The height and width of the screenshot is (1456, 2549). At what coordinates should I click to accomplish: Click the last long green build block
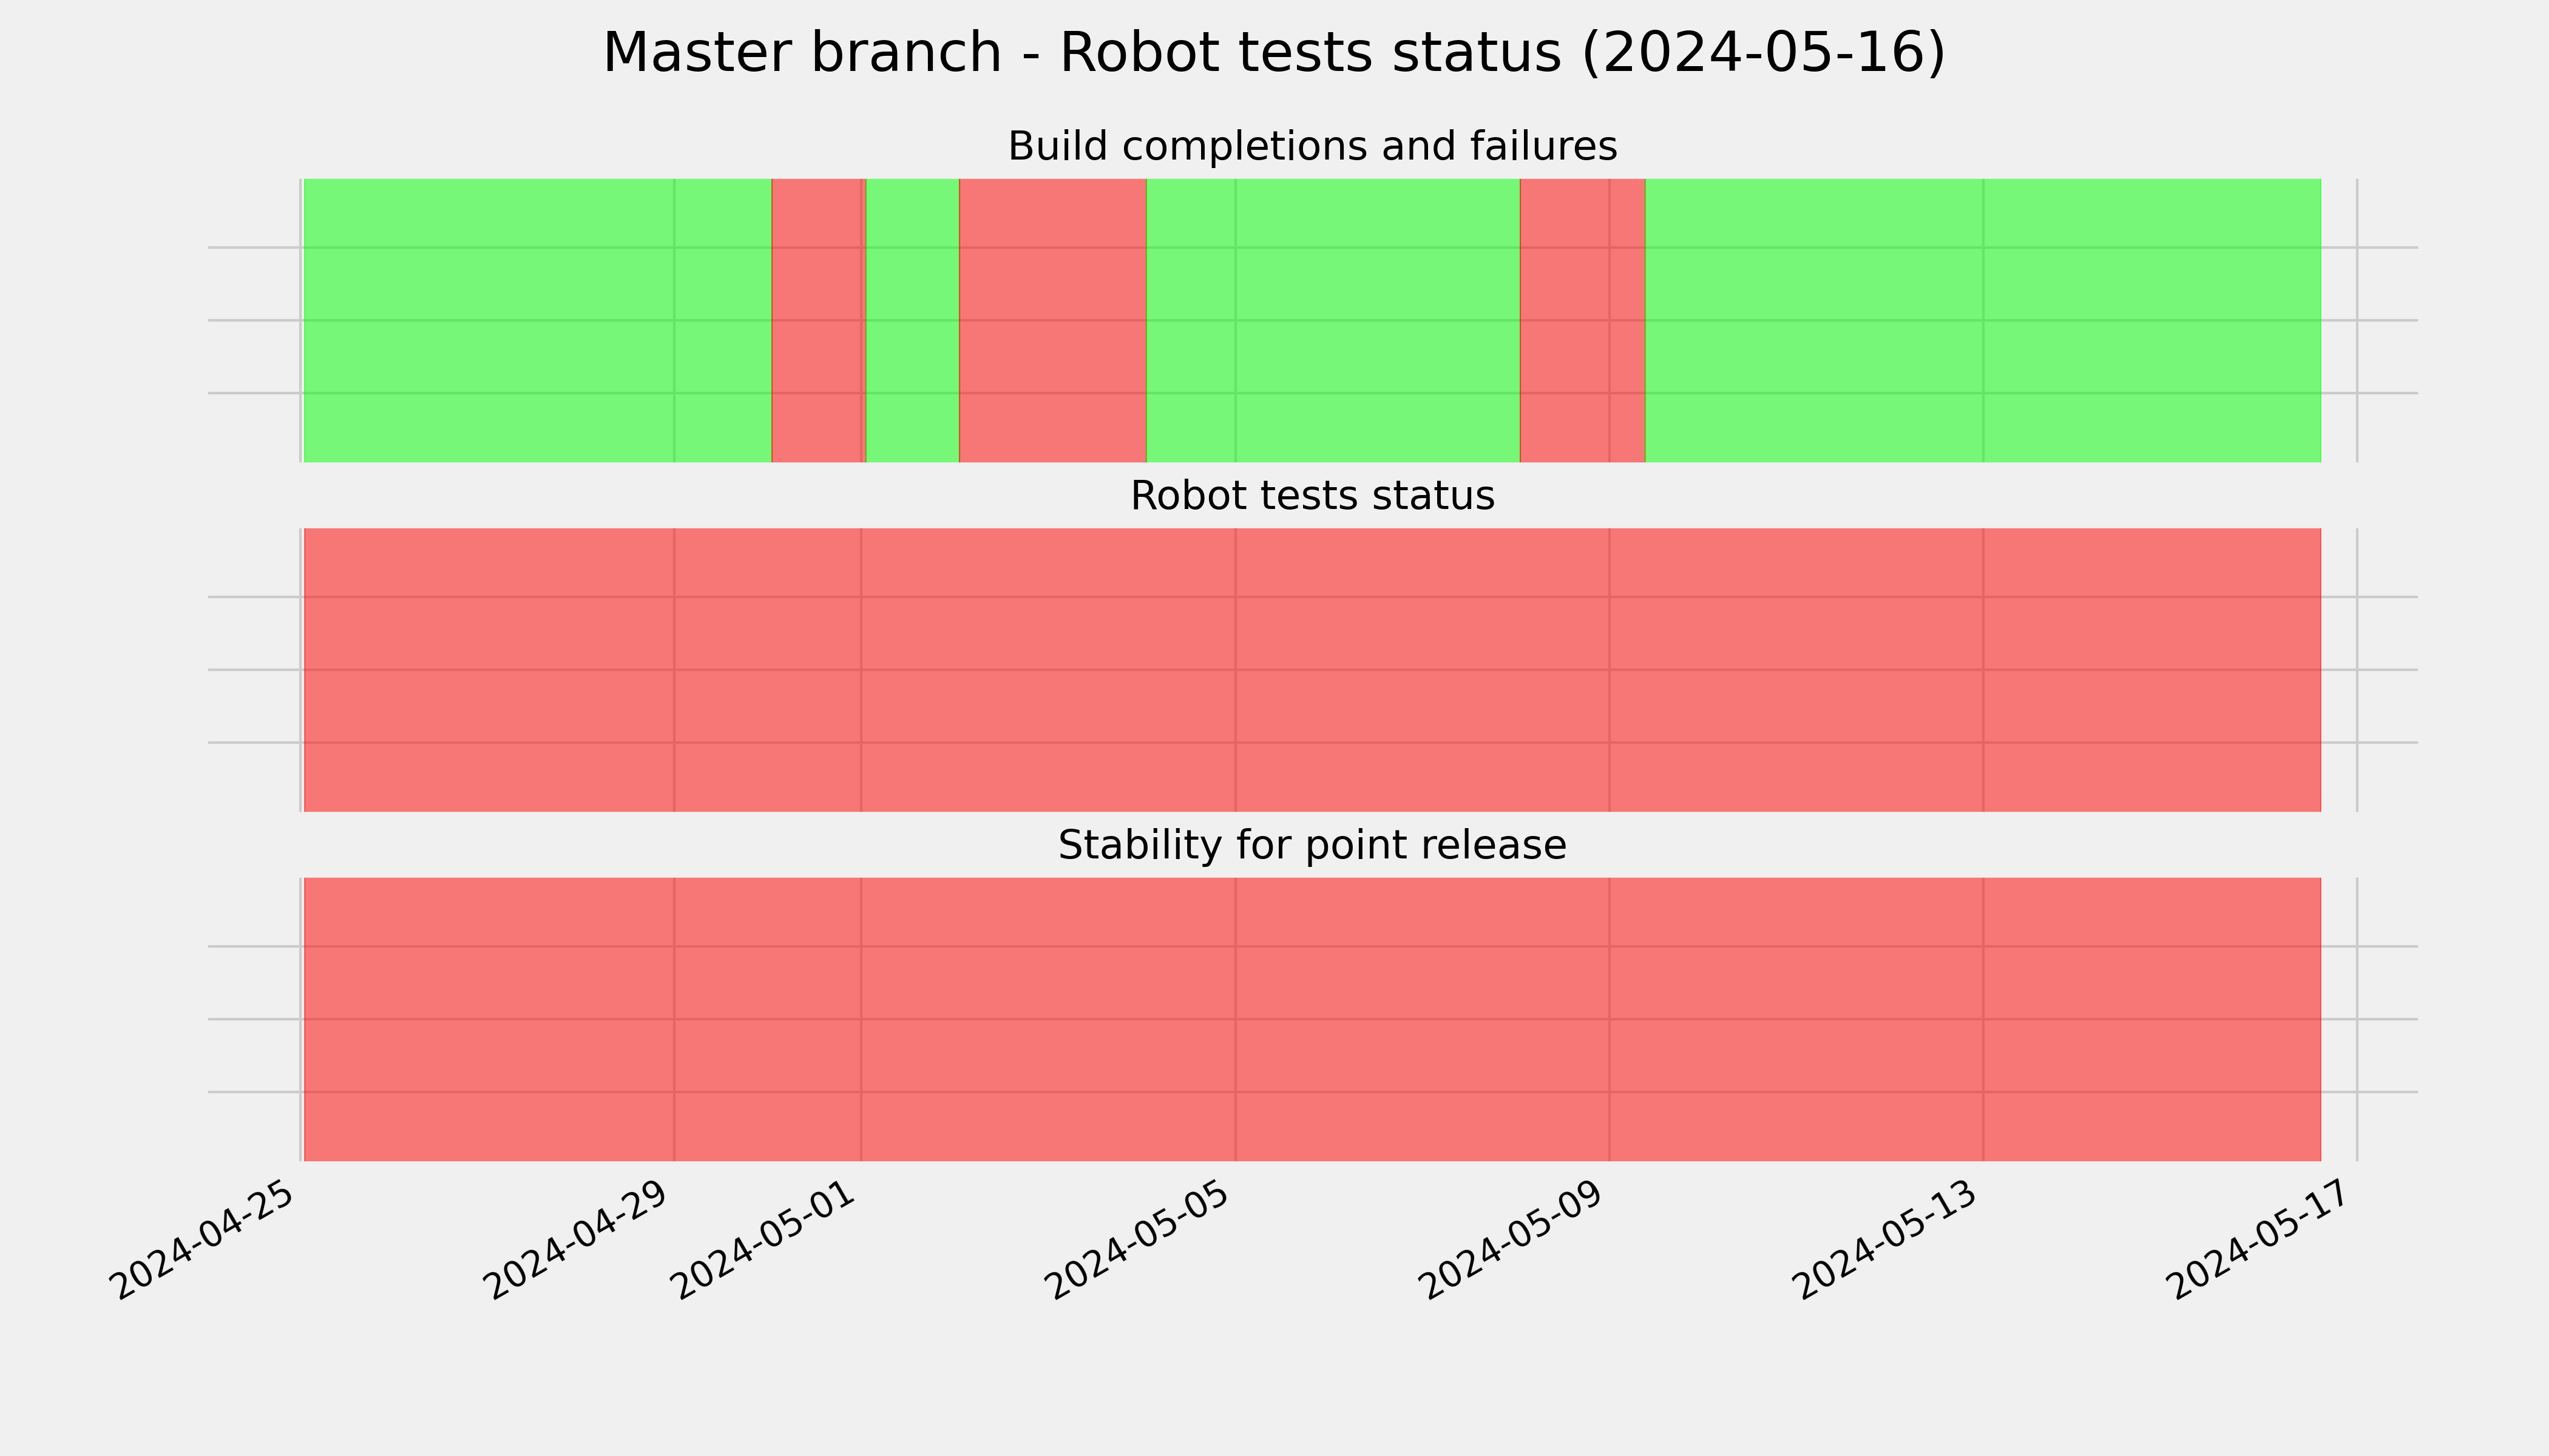(1983, 320)
